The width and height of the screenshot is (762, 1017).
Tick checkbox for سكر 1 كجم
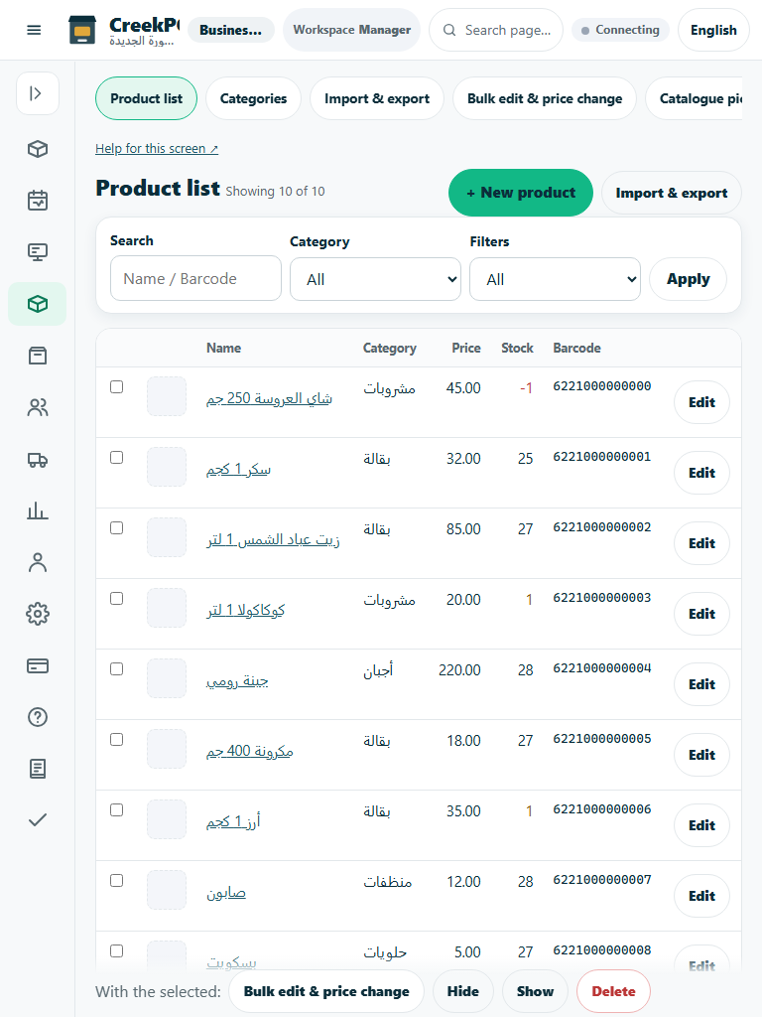coord(117,457)
